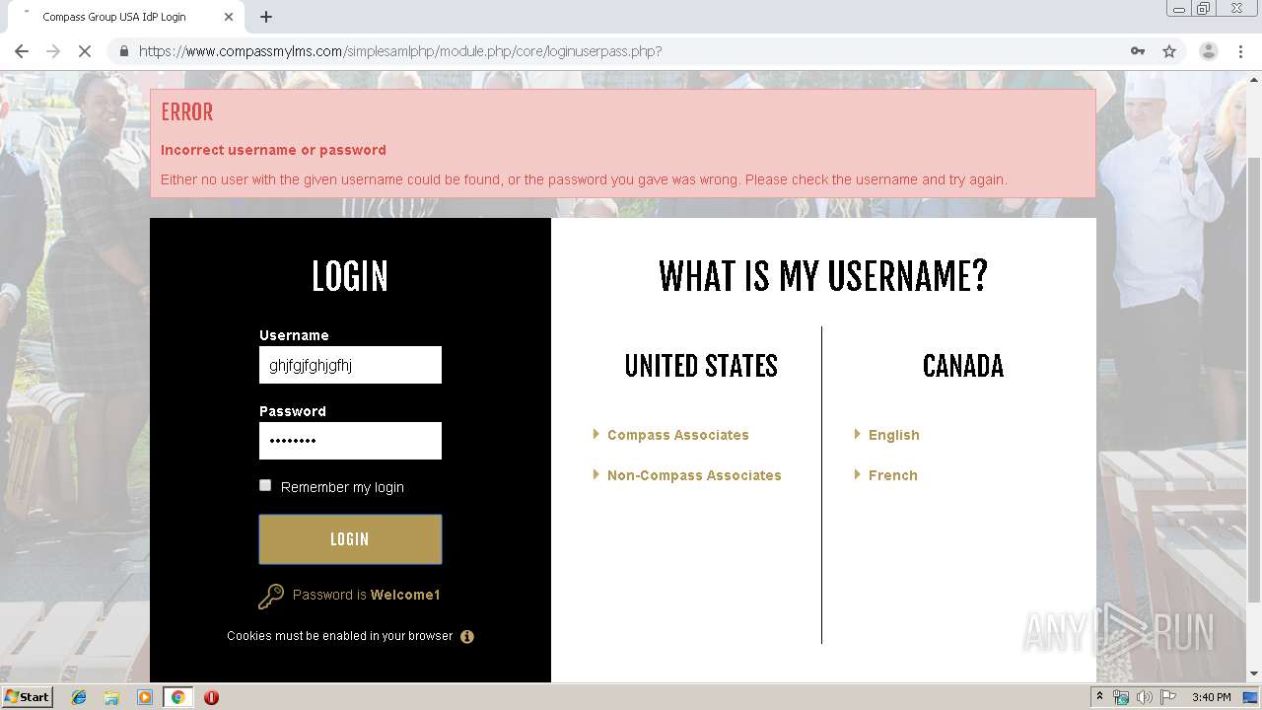
Task: Click the browser back arrow
Action: 22,51
